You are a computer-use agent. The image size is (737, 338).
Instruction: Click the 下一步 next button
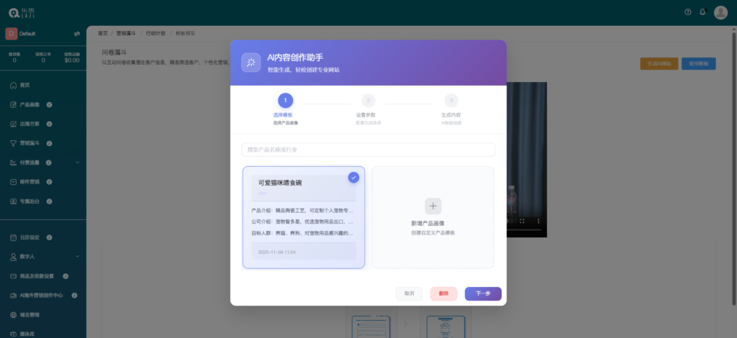pos(483,293)
